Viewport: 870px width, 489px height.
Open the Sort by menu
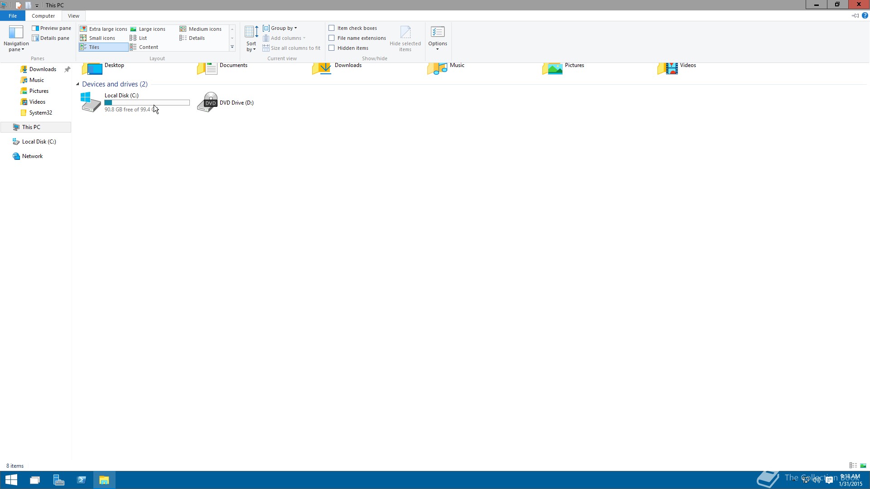coord(251,38)
